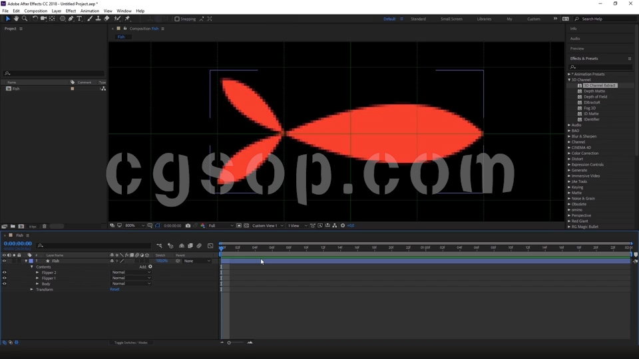
Task: Open the File menu
Action: point(5,11)
